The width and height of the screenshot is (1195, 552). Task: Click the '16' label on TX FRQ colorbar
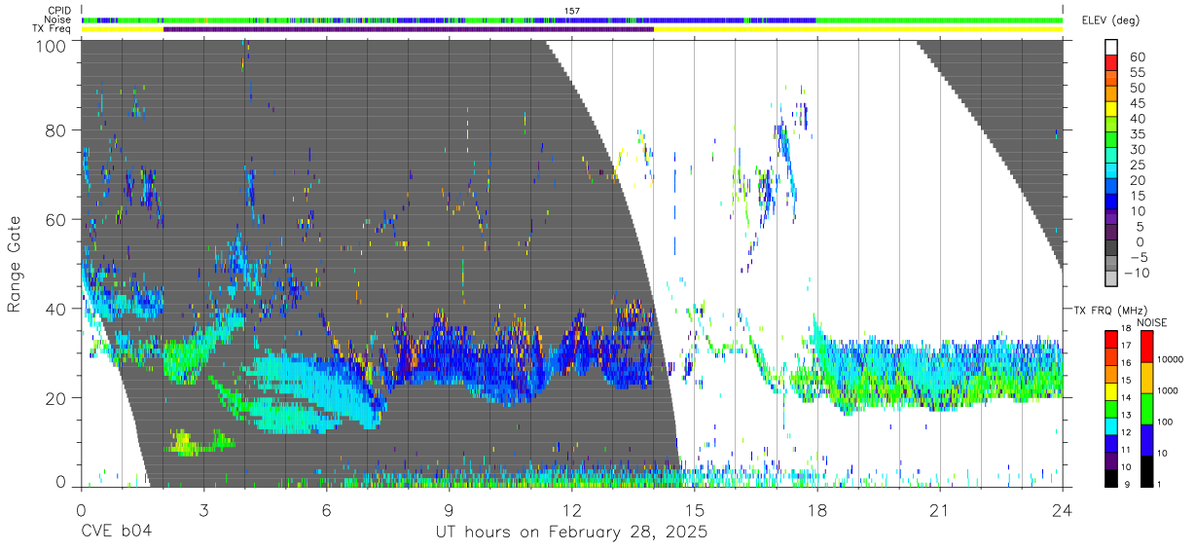(1126, 362)
